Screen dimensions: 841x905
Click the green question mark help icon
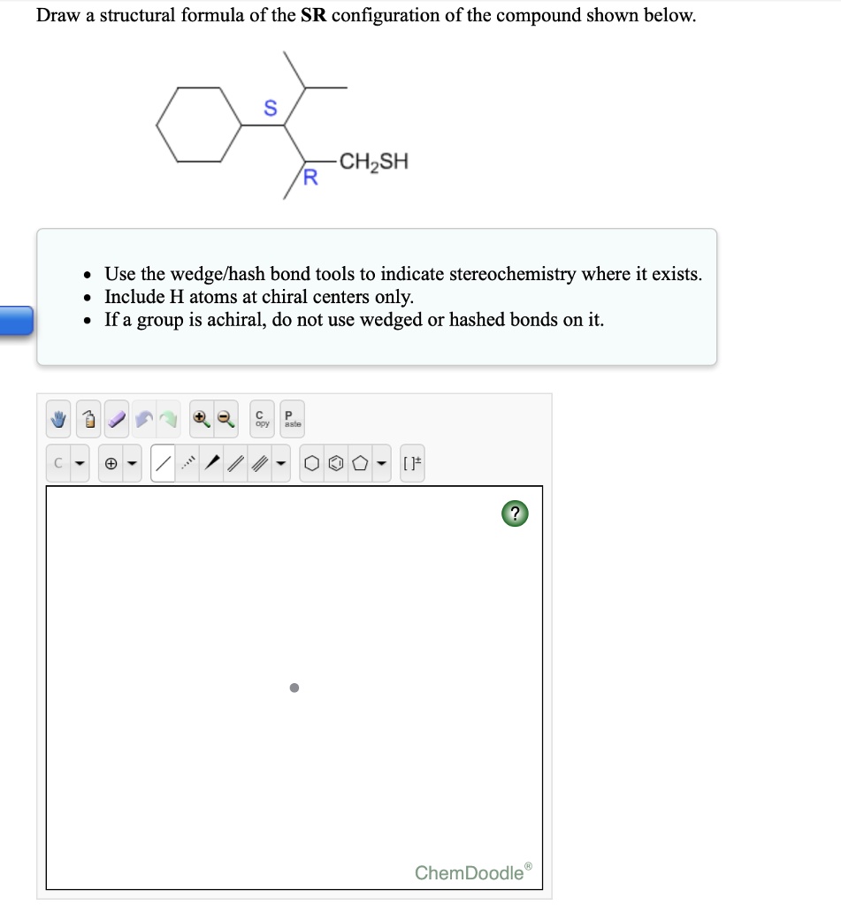[514, 513]
